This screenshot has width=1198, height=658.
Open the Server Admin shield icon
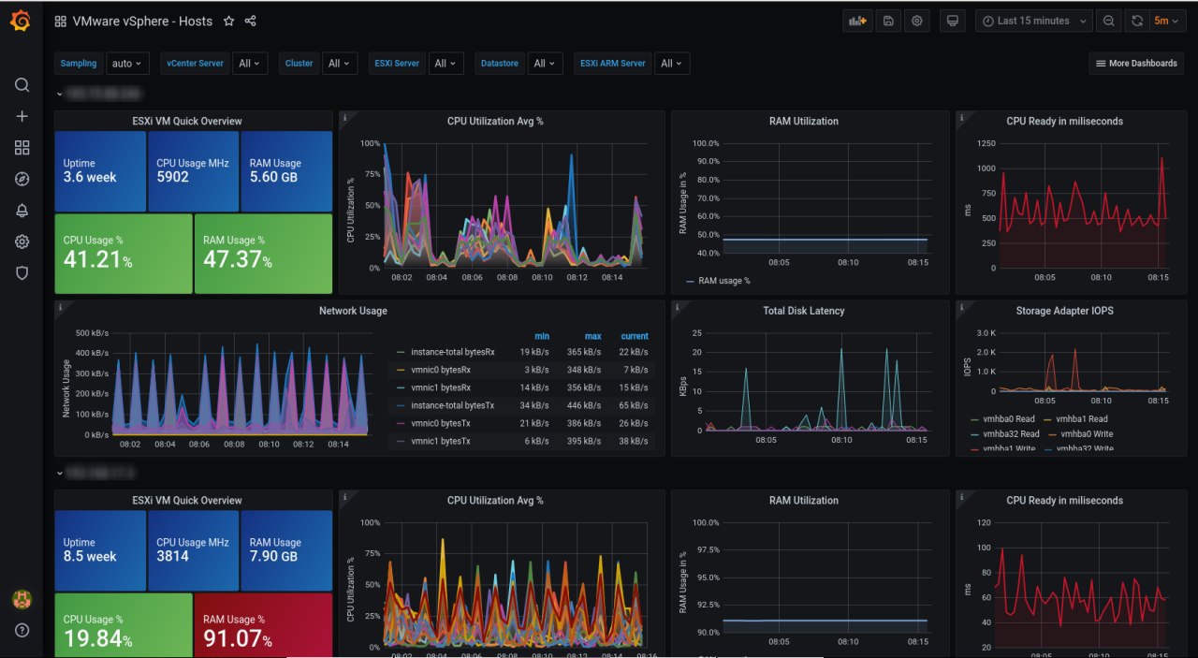(22, 273)
